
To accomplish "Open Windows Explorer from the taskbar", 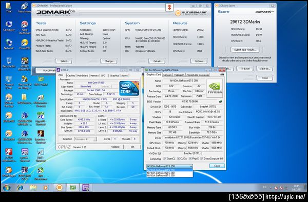I will [x=33, y=188].
